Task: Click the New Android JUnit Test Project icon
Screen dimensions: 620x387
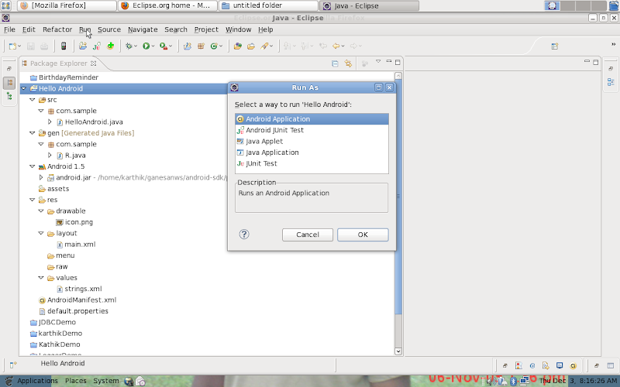Action: point(96,46)
